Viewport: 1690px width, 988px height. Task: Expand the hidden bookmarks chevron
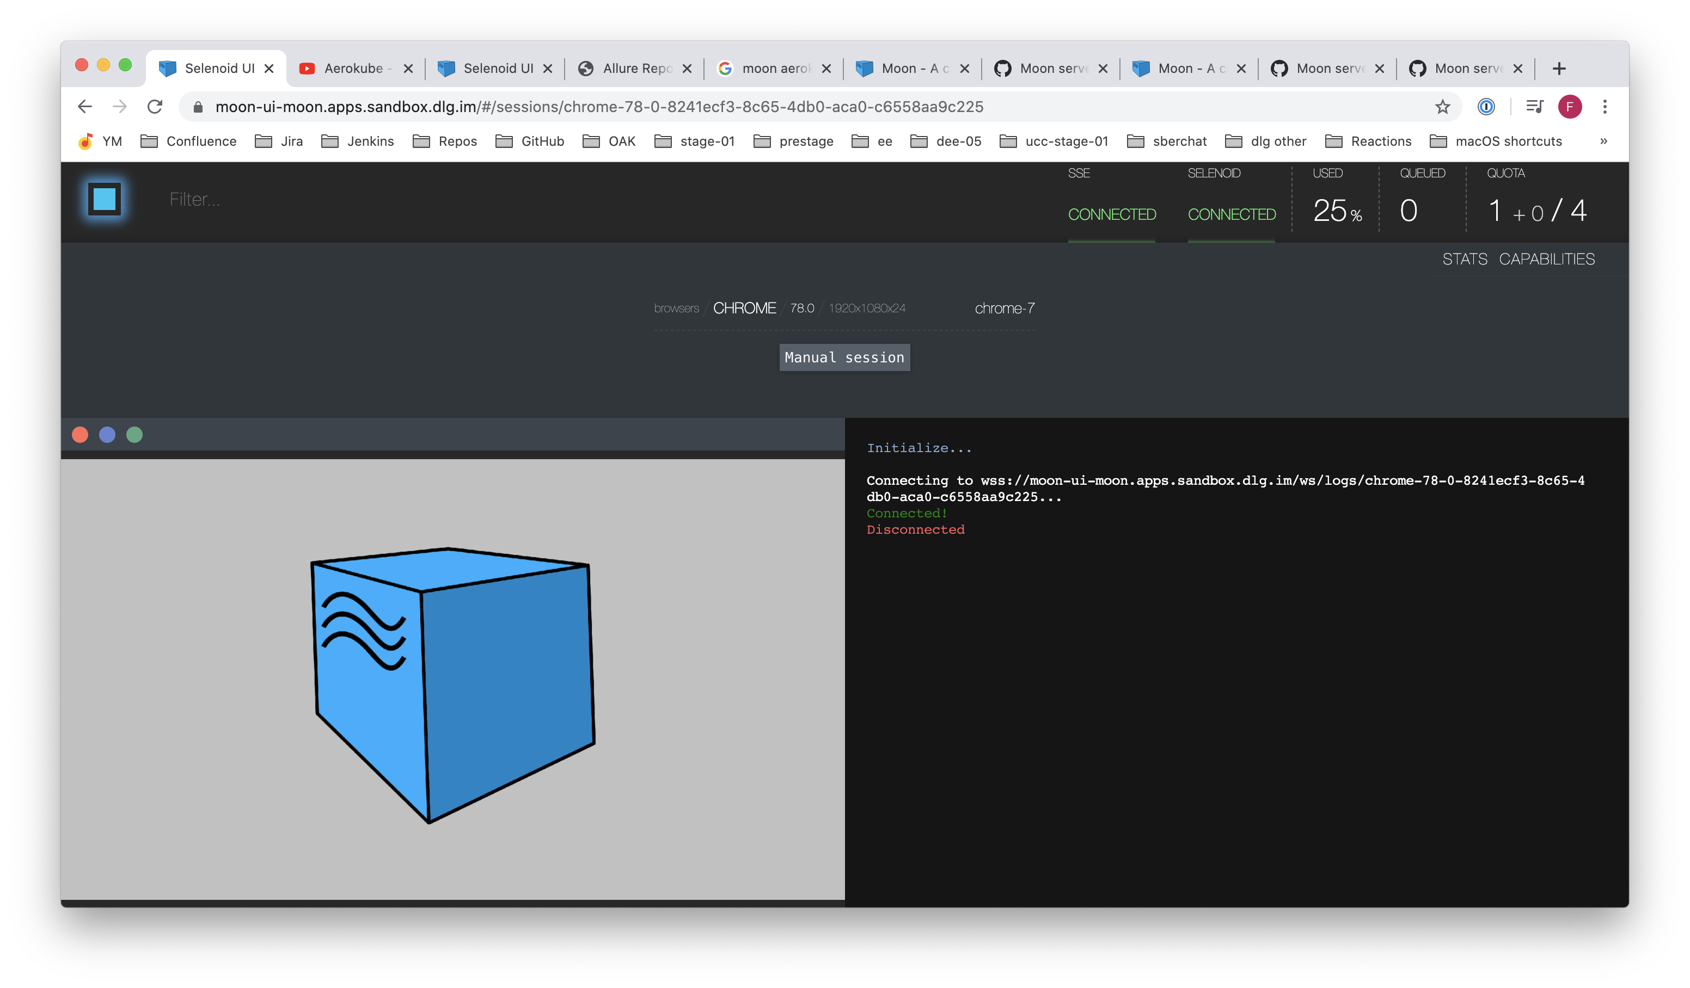(1604, 141)
